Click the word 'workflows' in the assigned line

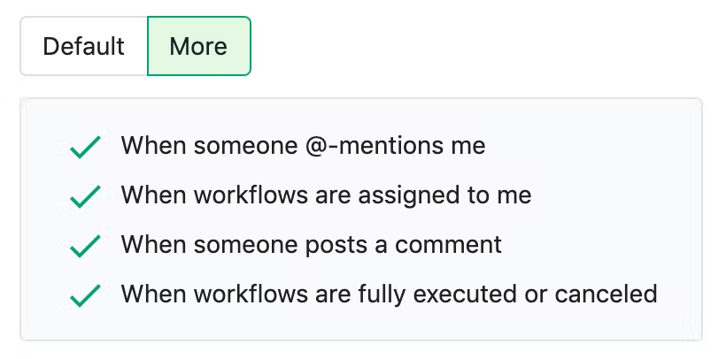251,195
